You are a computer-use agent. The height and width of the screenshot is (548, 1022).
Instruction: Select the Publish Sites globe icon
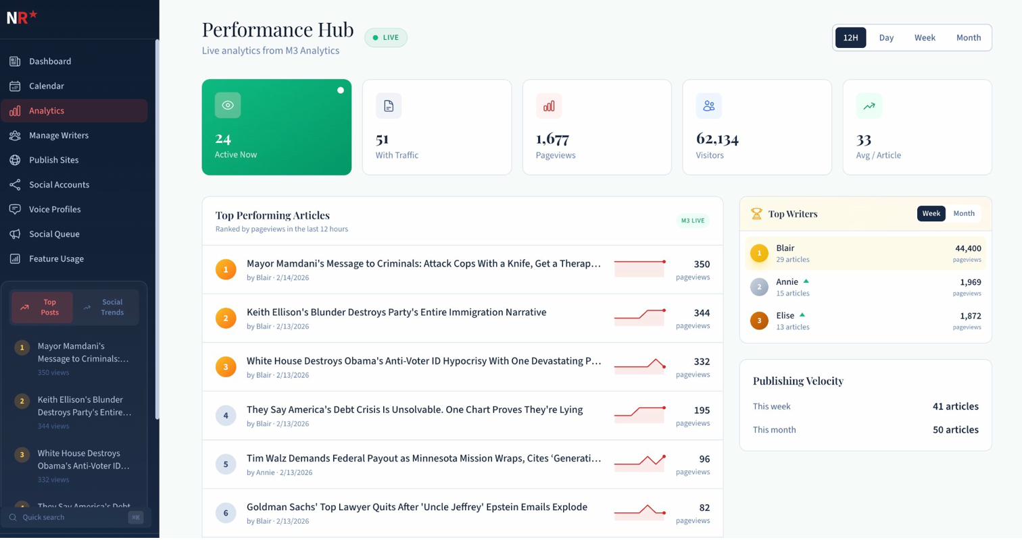(15, 160)
